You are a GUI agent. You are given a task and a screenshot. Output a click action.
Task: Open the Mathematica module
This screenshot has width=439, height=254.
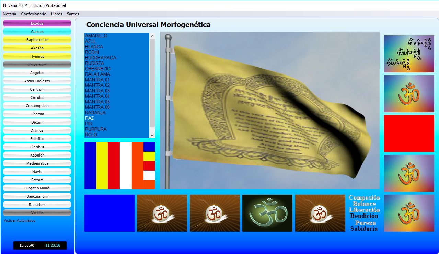[37, 163]
